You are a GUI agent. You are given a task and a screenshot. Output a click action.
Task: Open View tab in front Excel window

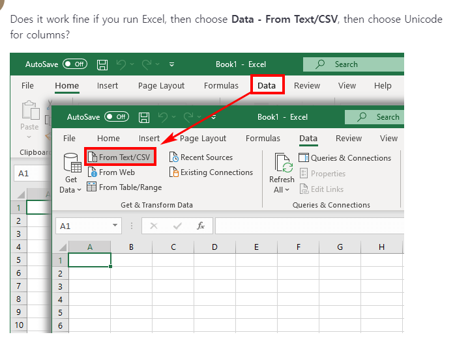(x=389, y=138)
